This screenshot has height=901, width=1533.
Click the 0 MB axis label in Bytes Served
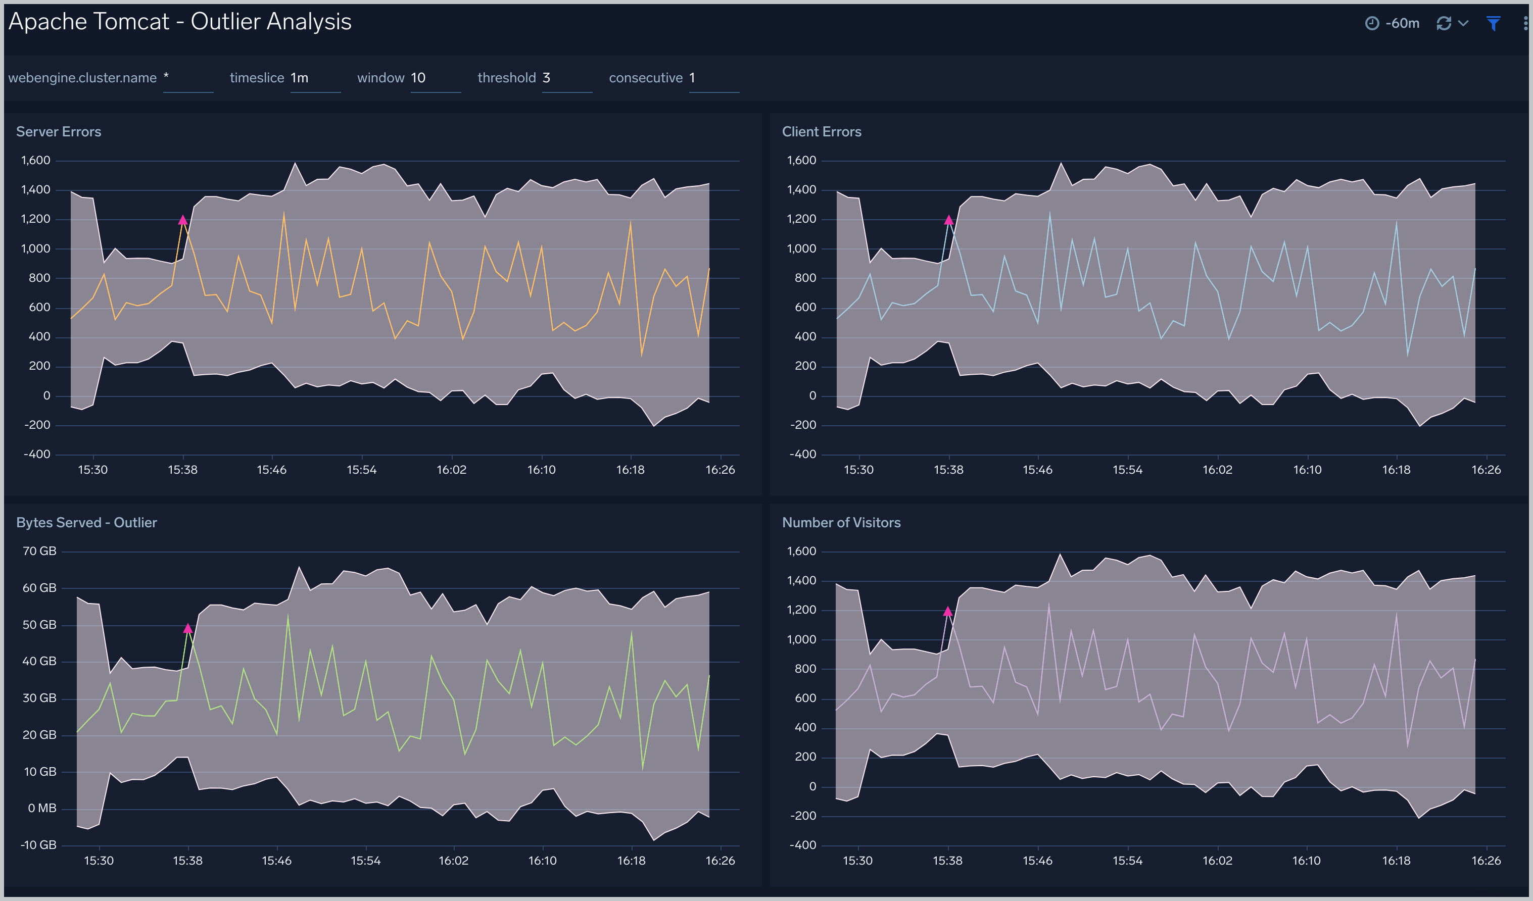tap(42, 809)
